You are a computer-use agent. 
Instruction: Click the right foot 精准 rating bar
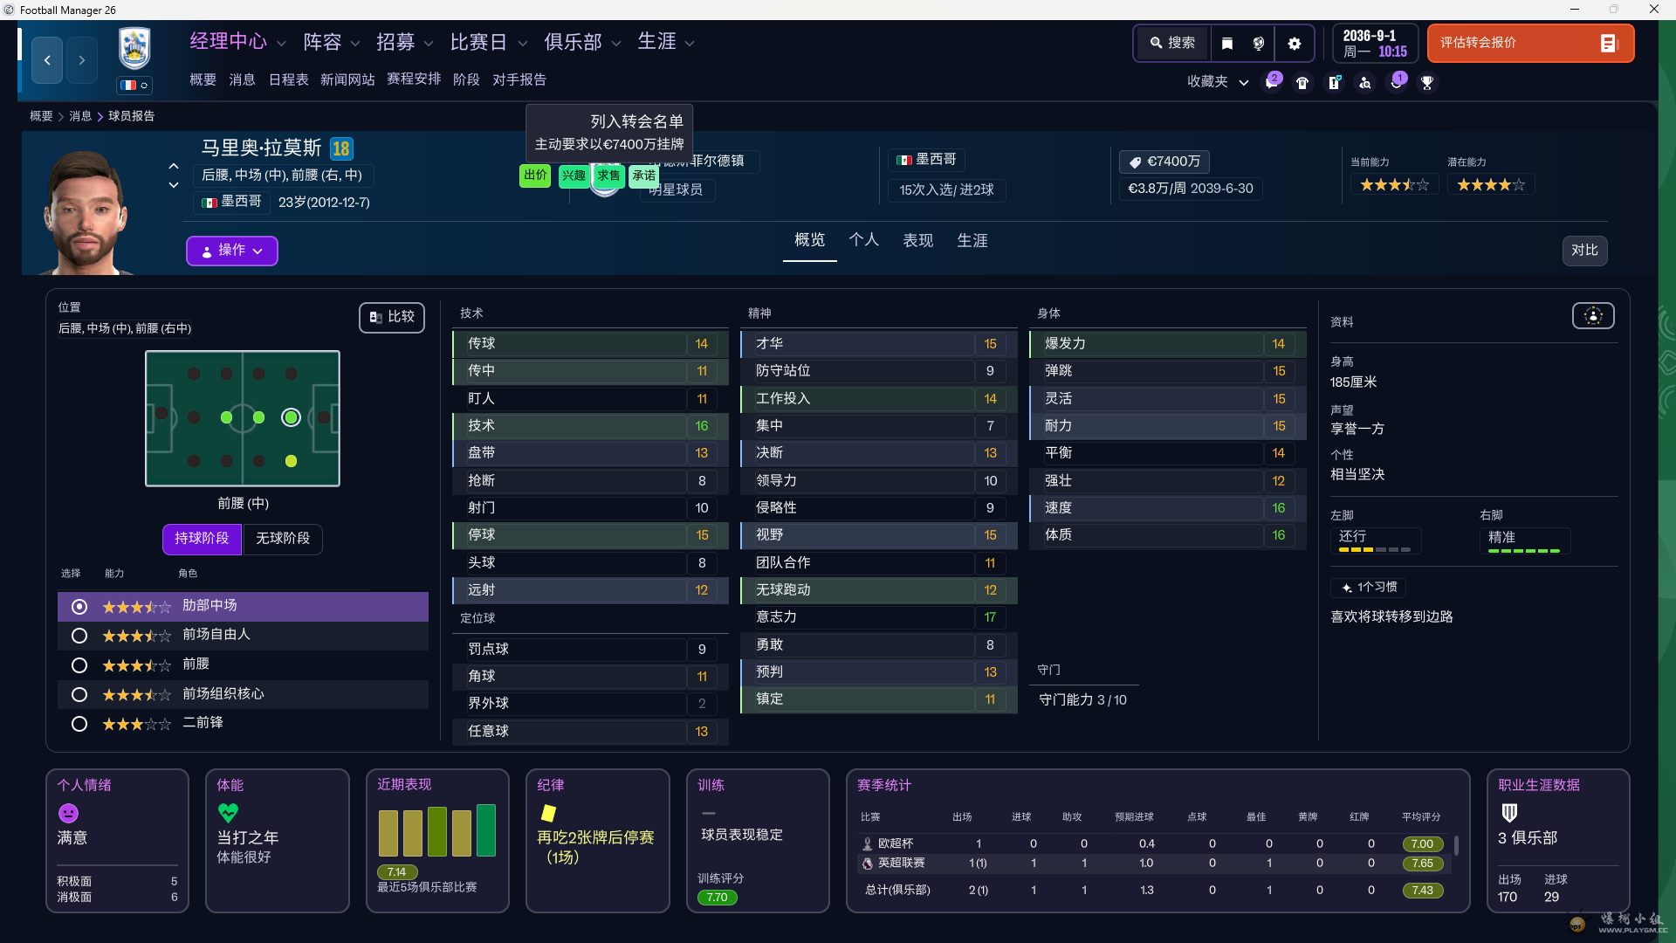click(x=1524, y=550)
